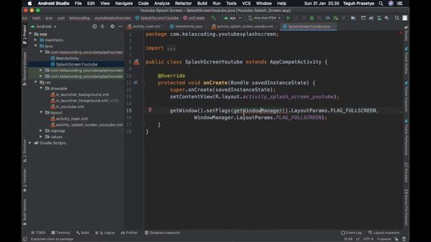Click the Make Project hammer icon
The image size is (431, 242).
point(213,18)
